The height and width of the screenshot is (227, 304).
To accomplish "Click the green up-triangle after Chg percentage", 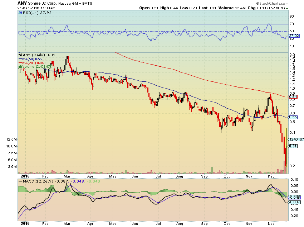I will [x=287, y=8].
